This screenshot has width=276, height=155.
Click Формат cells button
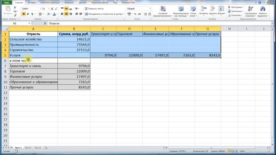coord(221,11)
